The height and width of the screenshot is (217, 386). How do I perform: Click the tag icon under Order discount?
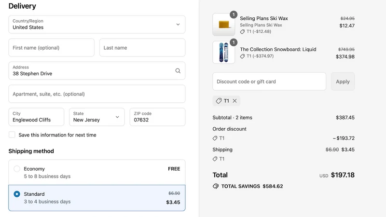click(215, 138)
